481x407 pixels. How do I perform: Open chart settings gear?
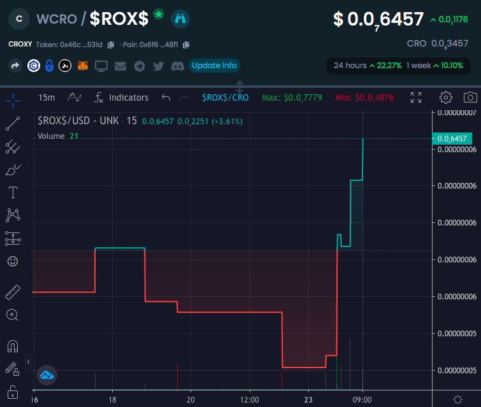pyautogui.click(x=446, y=97)
